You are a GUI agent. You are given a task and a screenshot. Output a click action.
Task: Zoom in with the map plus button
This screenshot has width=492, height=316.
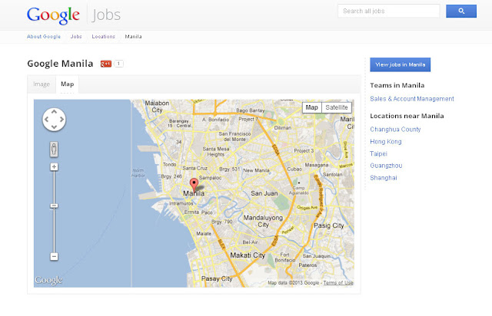54,166
